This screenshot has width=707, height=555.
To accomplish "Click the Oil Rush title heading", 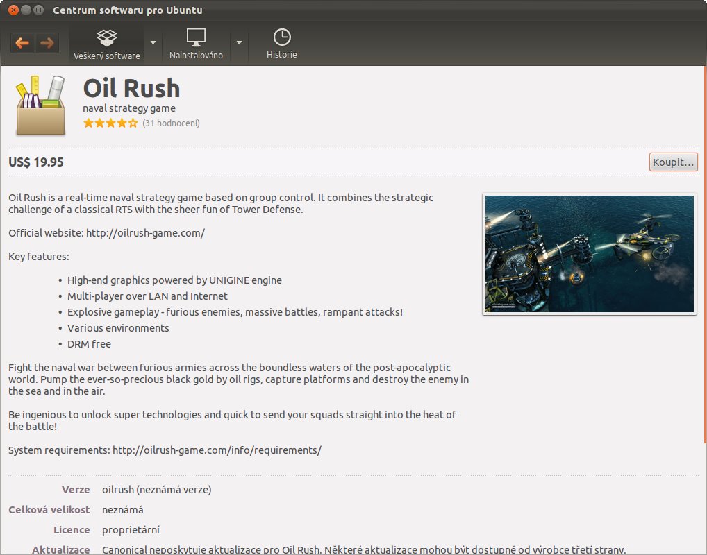I will tap(132, 88).
